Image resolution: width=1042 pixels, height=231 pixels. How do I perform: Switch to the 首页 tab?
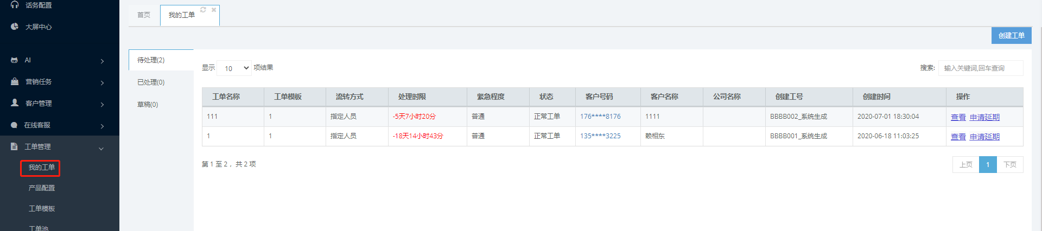144,15
